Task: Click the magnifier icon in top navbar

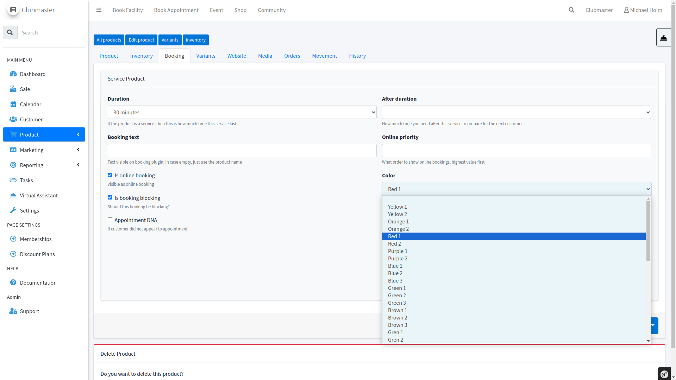Action: (x=571, y=10)
